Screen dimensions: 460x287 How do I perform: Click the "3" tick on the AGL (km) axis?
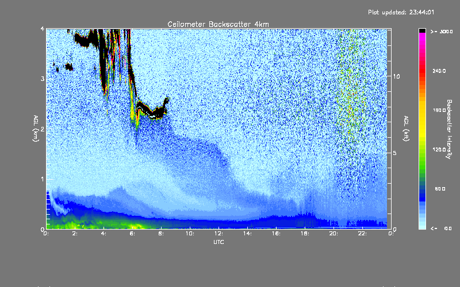[x=43, y=79]
